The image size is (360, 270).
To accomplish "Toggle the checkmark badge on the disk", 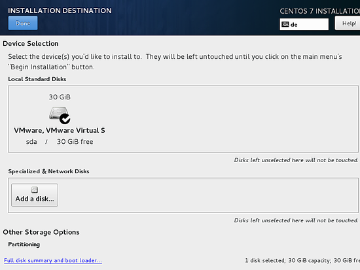I will (x=65, y=118).
